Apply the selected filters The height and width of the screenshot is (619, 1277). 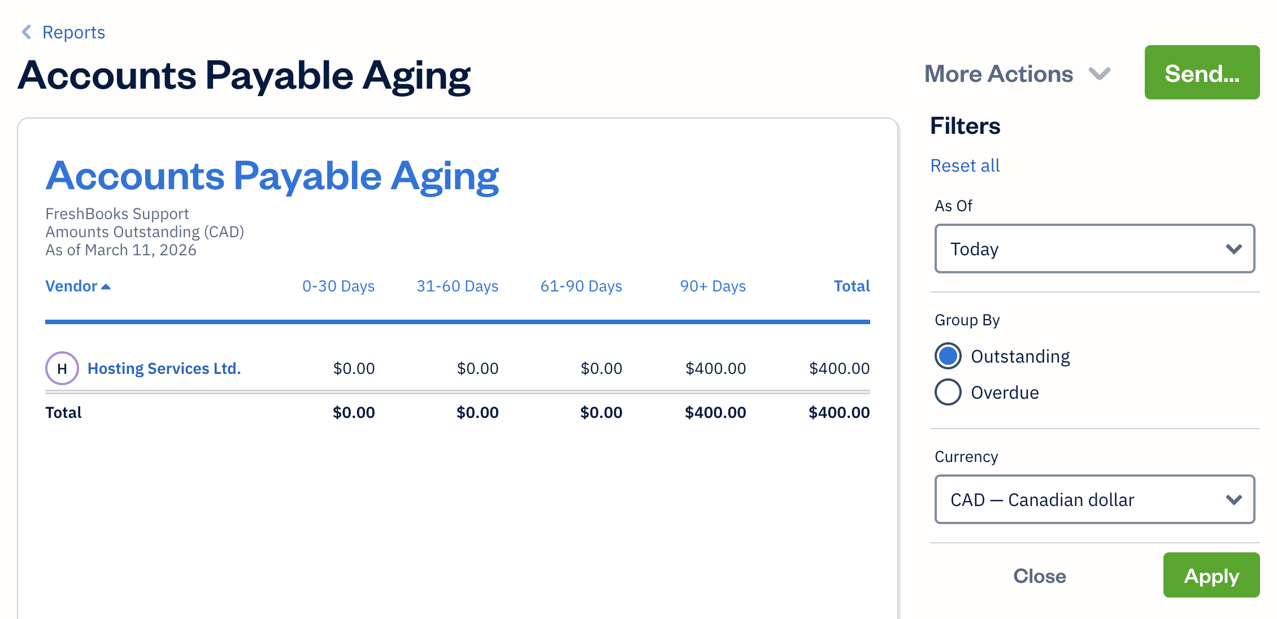[1211, 576]
